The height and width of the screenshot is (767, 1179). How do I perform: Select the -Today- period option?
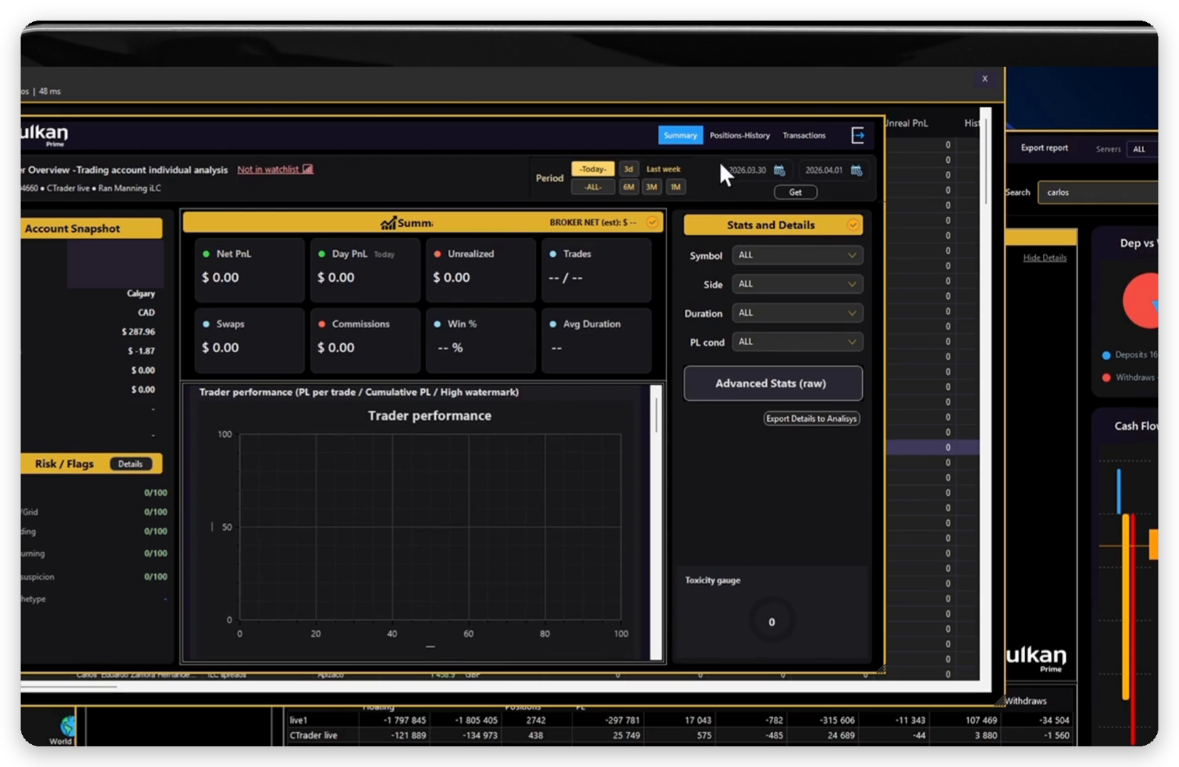click(x=592, y=169)
